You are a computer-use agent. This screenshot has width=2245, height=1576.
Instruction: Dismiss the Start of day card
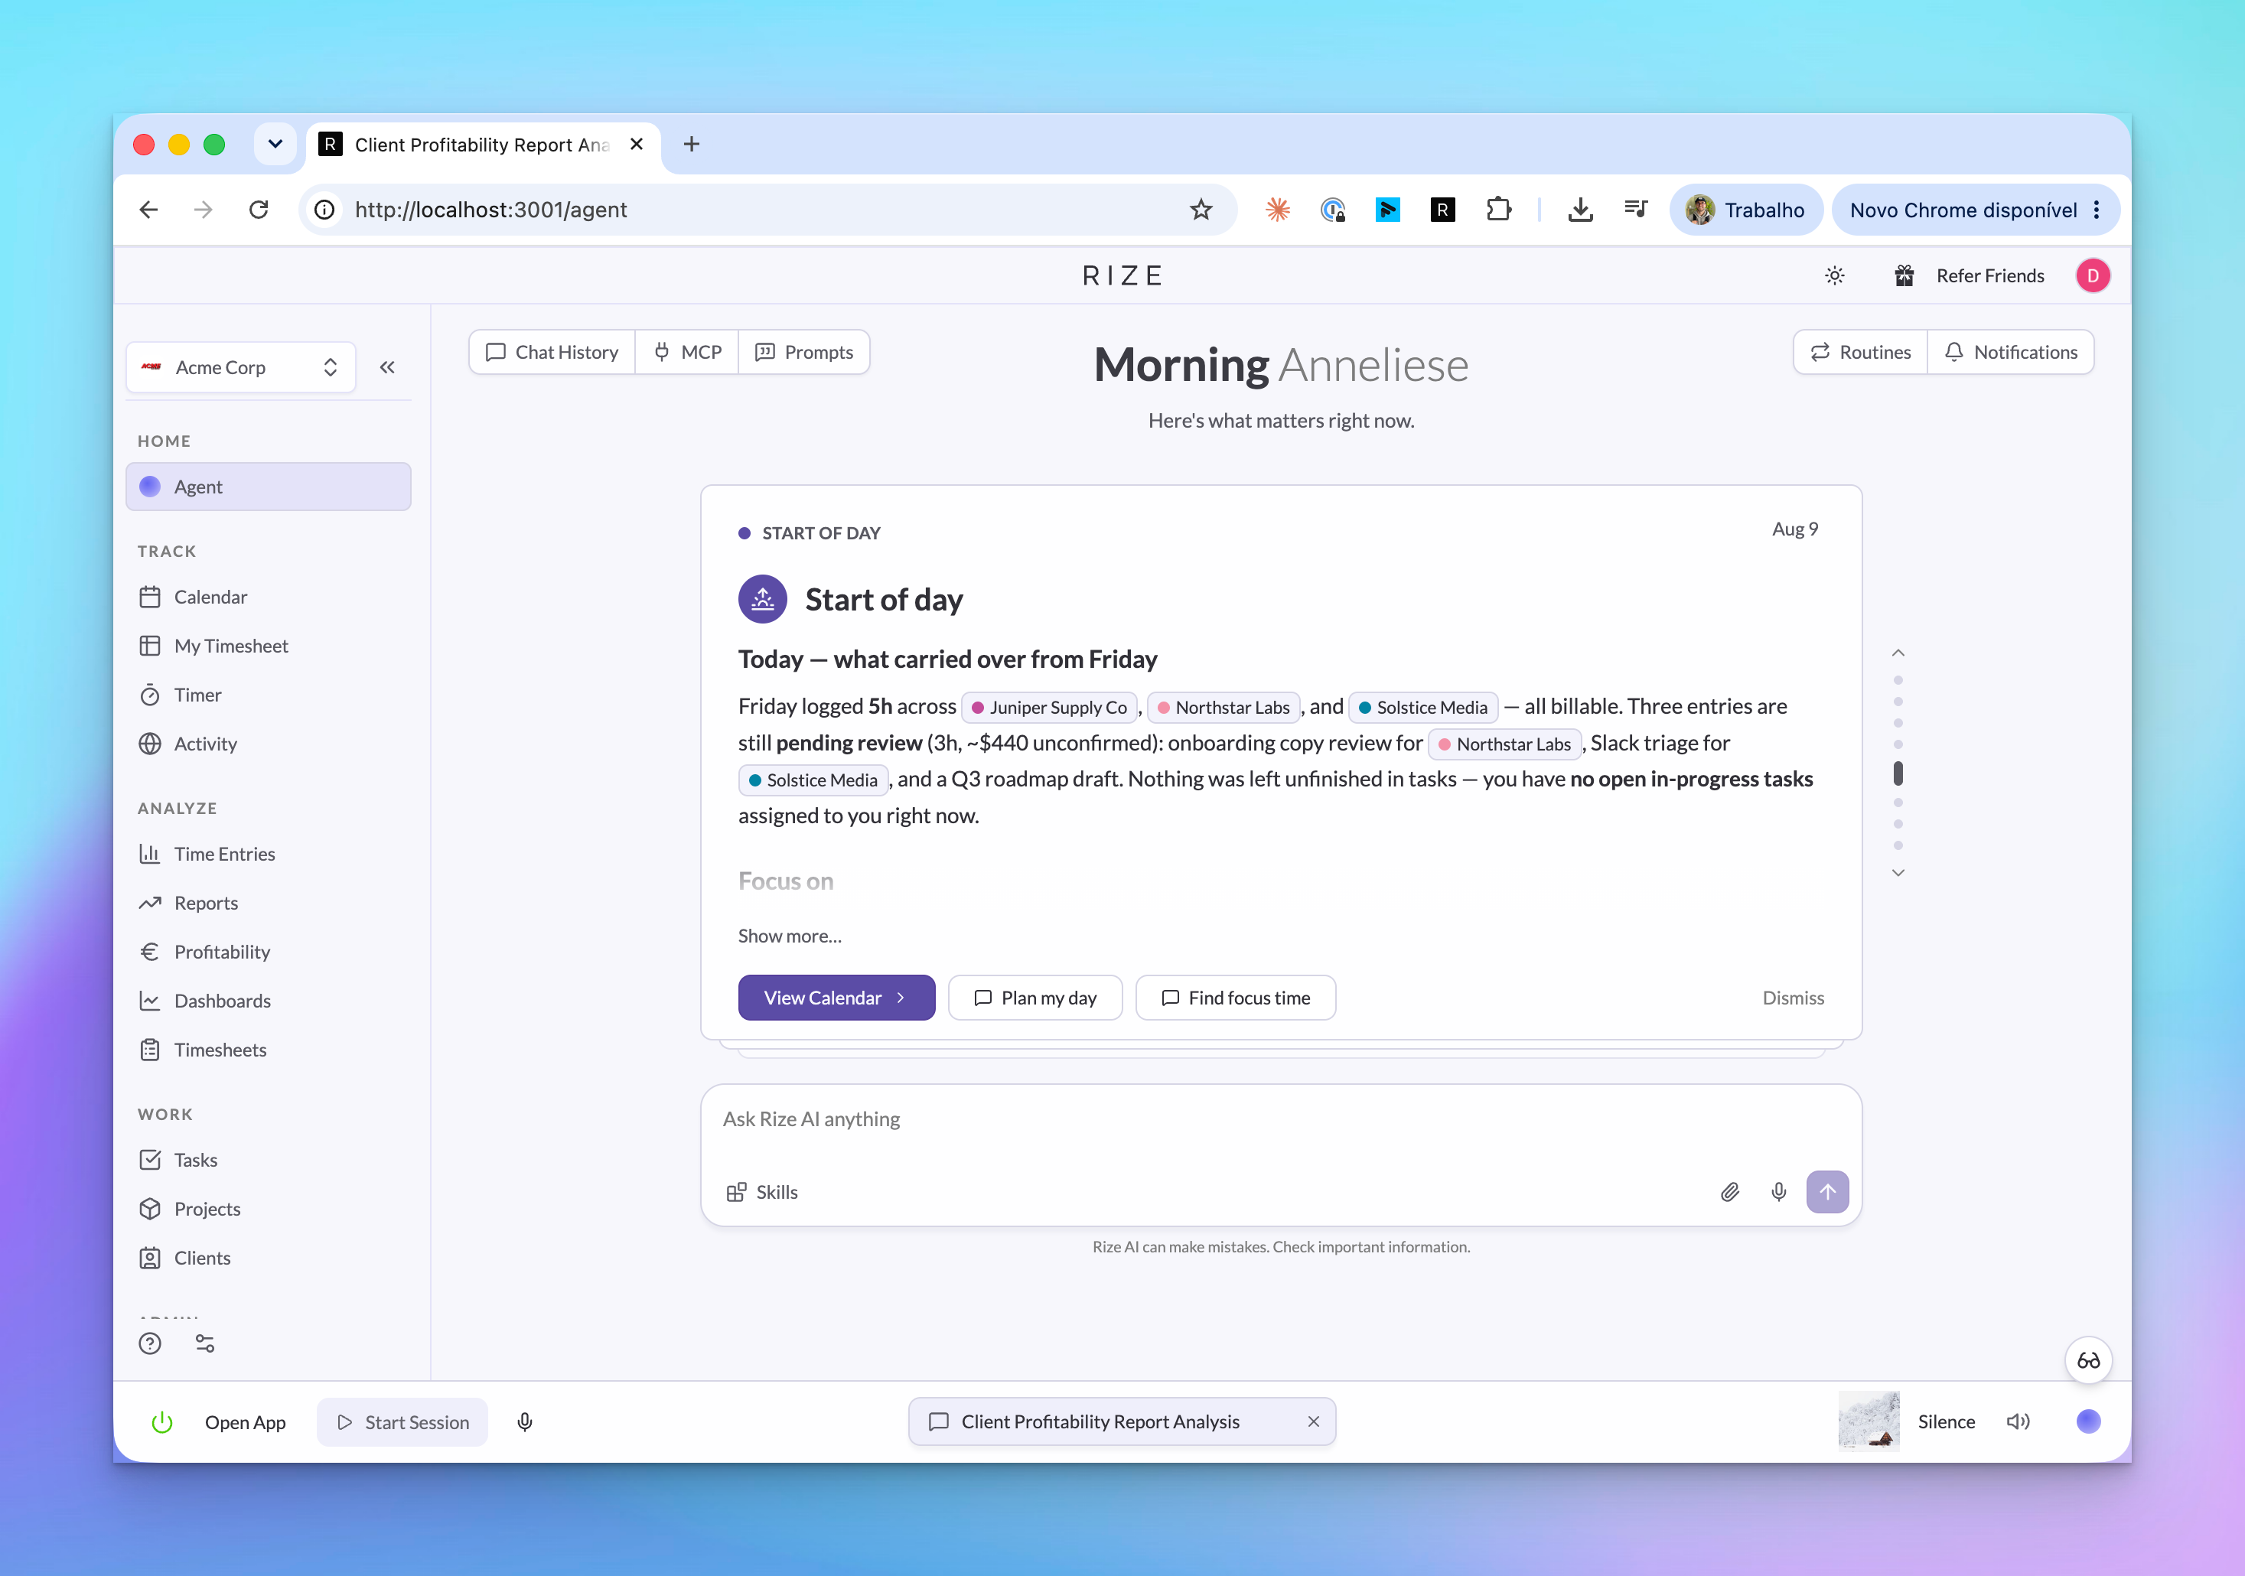pos(1792,997)
